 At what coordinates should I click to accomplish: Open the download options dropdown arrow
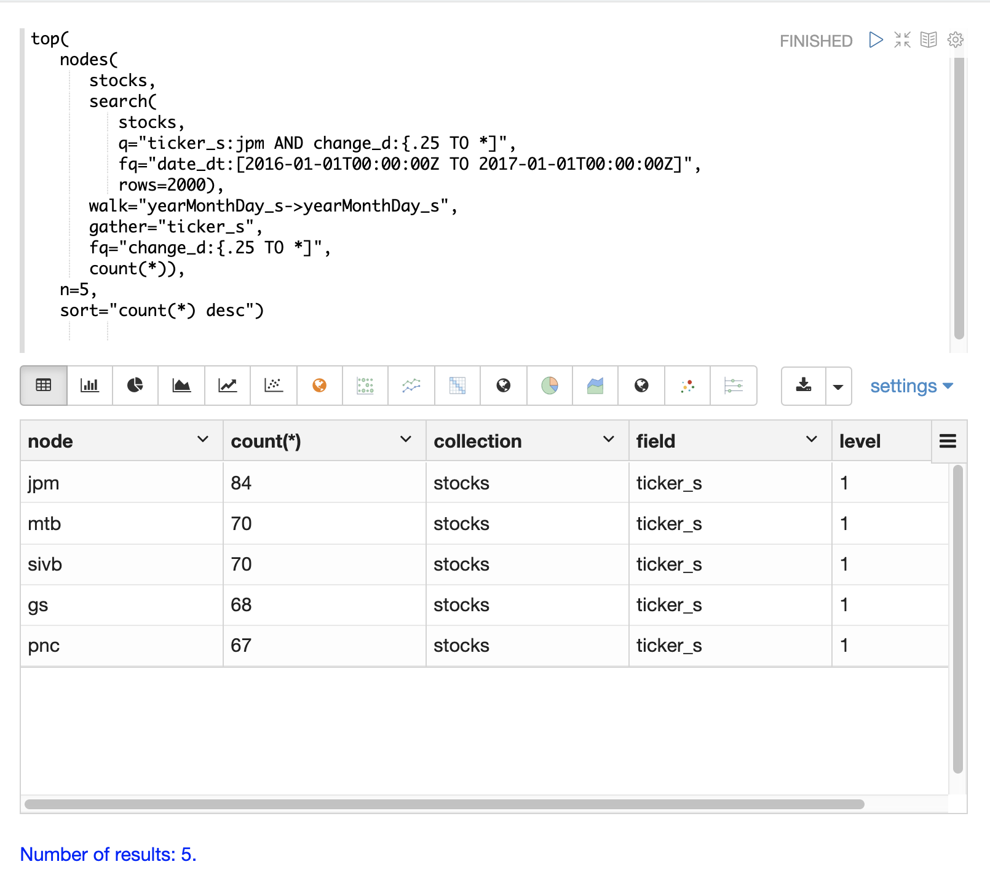coord(838,387)
